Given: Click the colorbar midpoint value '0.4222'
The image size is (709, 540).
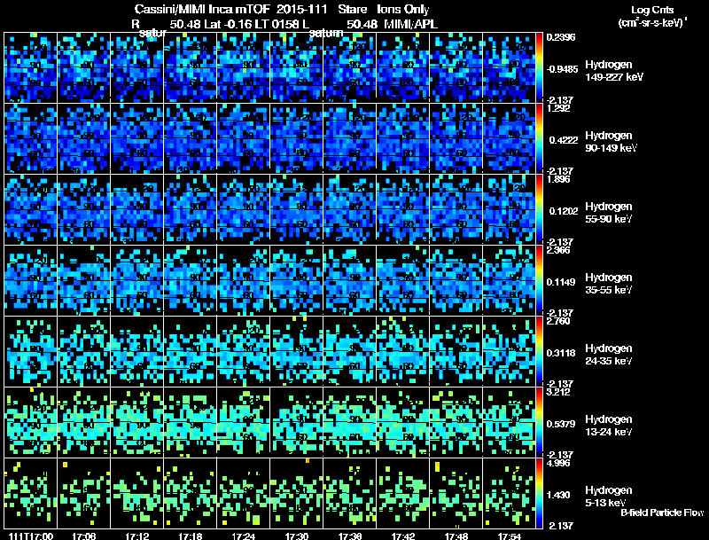Looking at the screenshot, I should pyautogui.click(x=564, y=140).
